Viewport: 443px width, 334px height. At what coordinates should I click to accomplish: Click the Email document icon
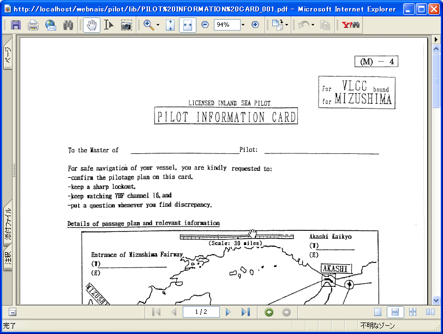click(51, 25)
